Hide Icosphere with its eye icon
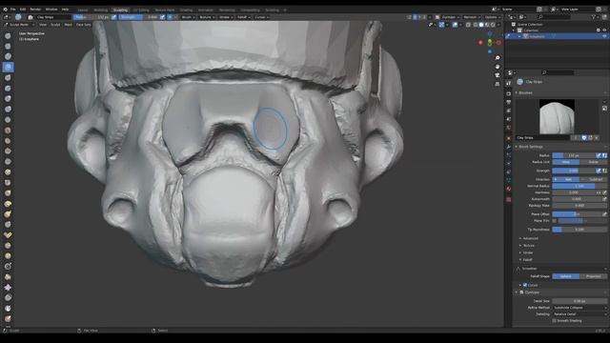 604,36
